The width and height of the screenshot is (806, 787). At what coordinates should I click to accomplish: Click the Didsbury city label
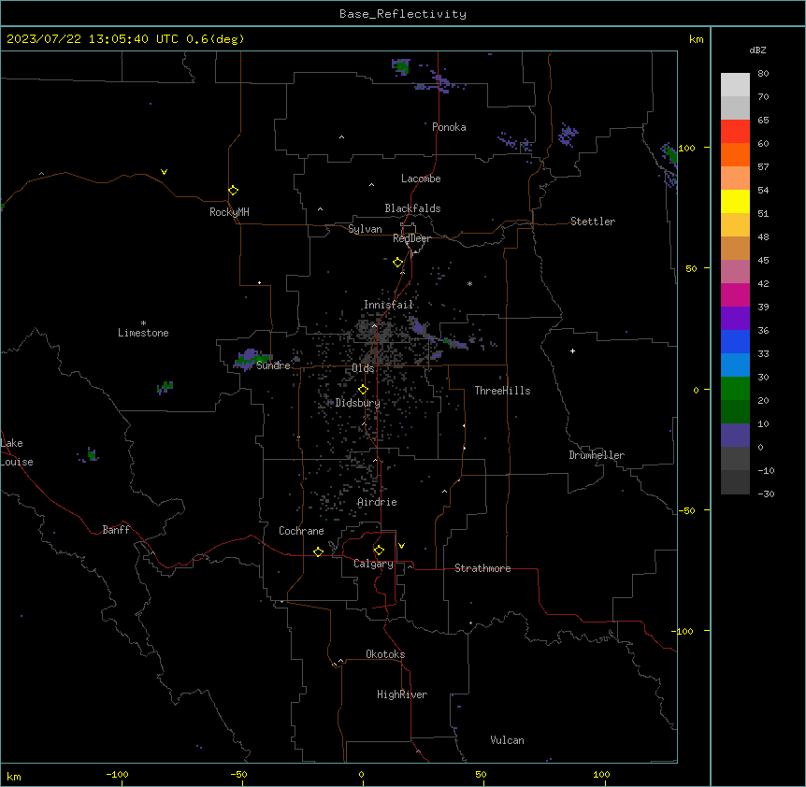[x=358, y=403]
